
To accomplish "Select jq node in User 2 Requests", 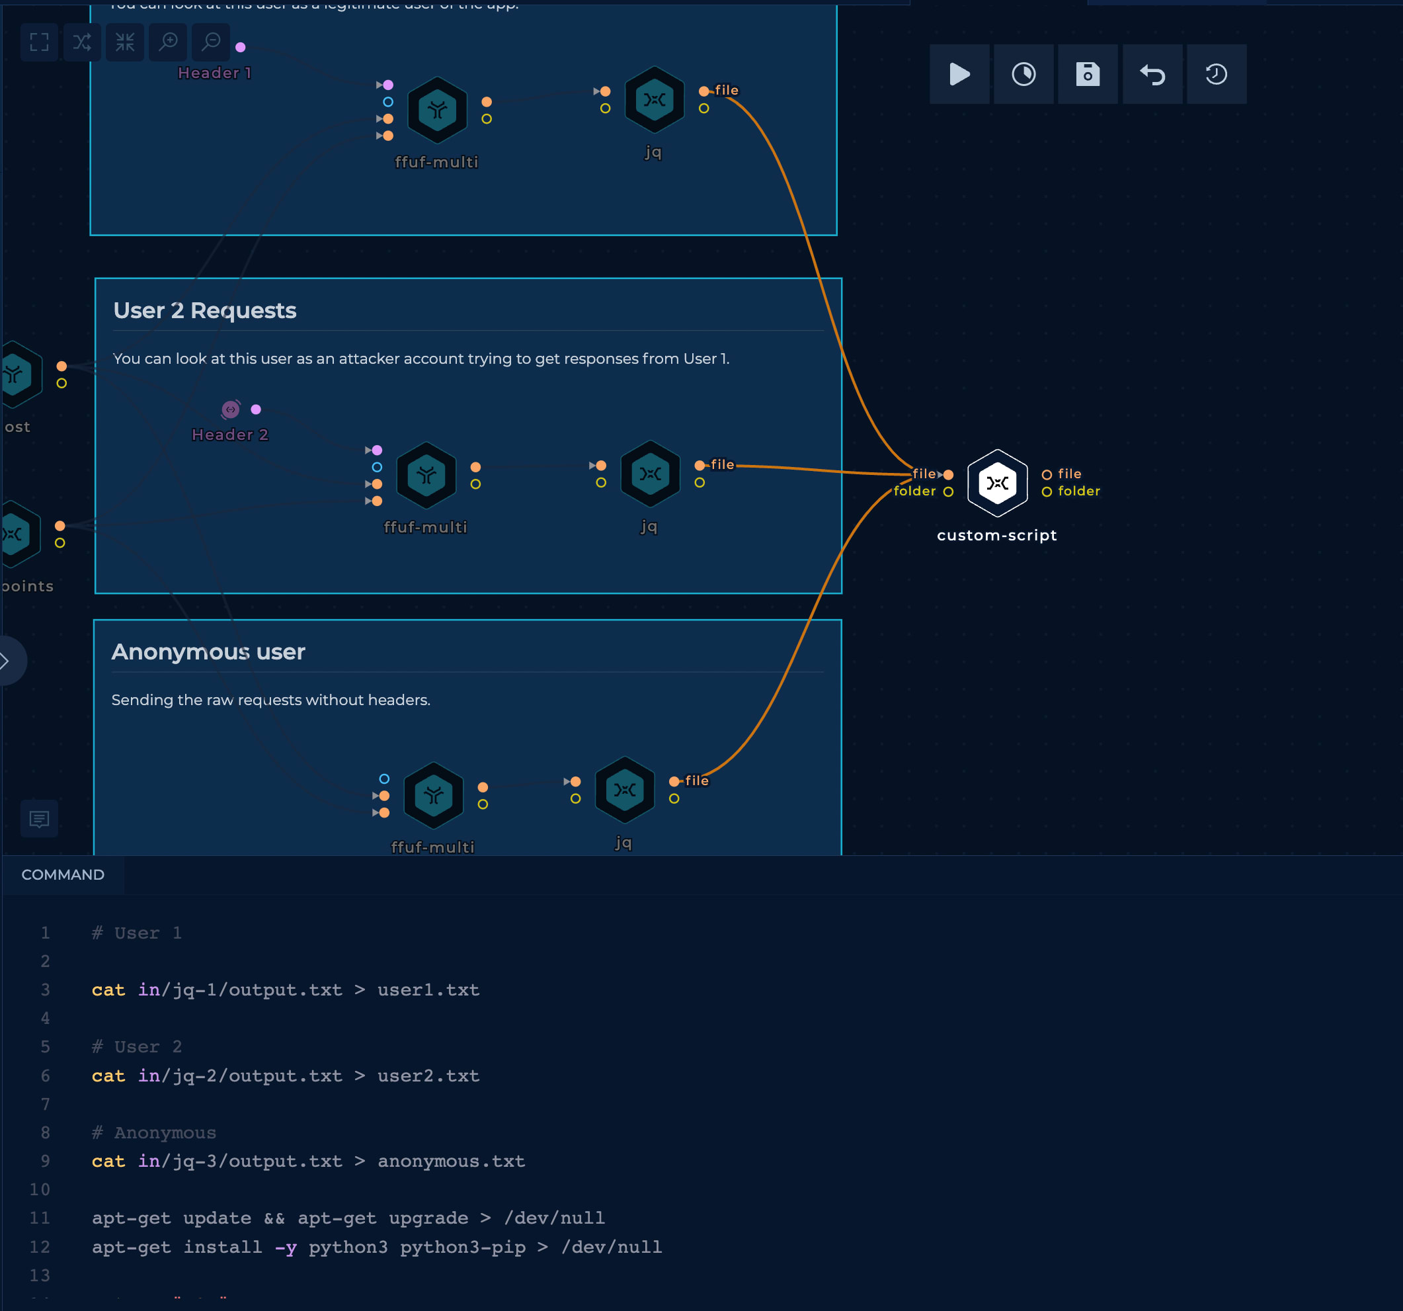I will (x=650, y=474).
